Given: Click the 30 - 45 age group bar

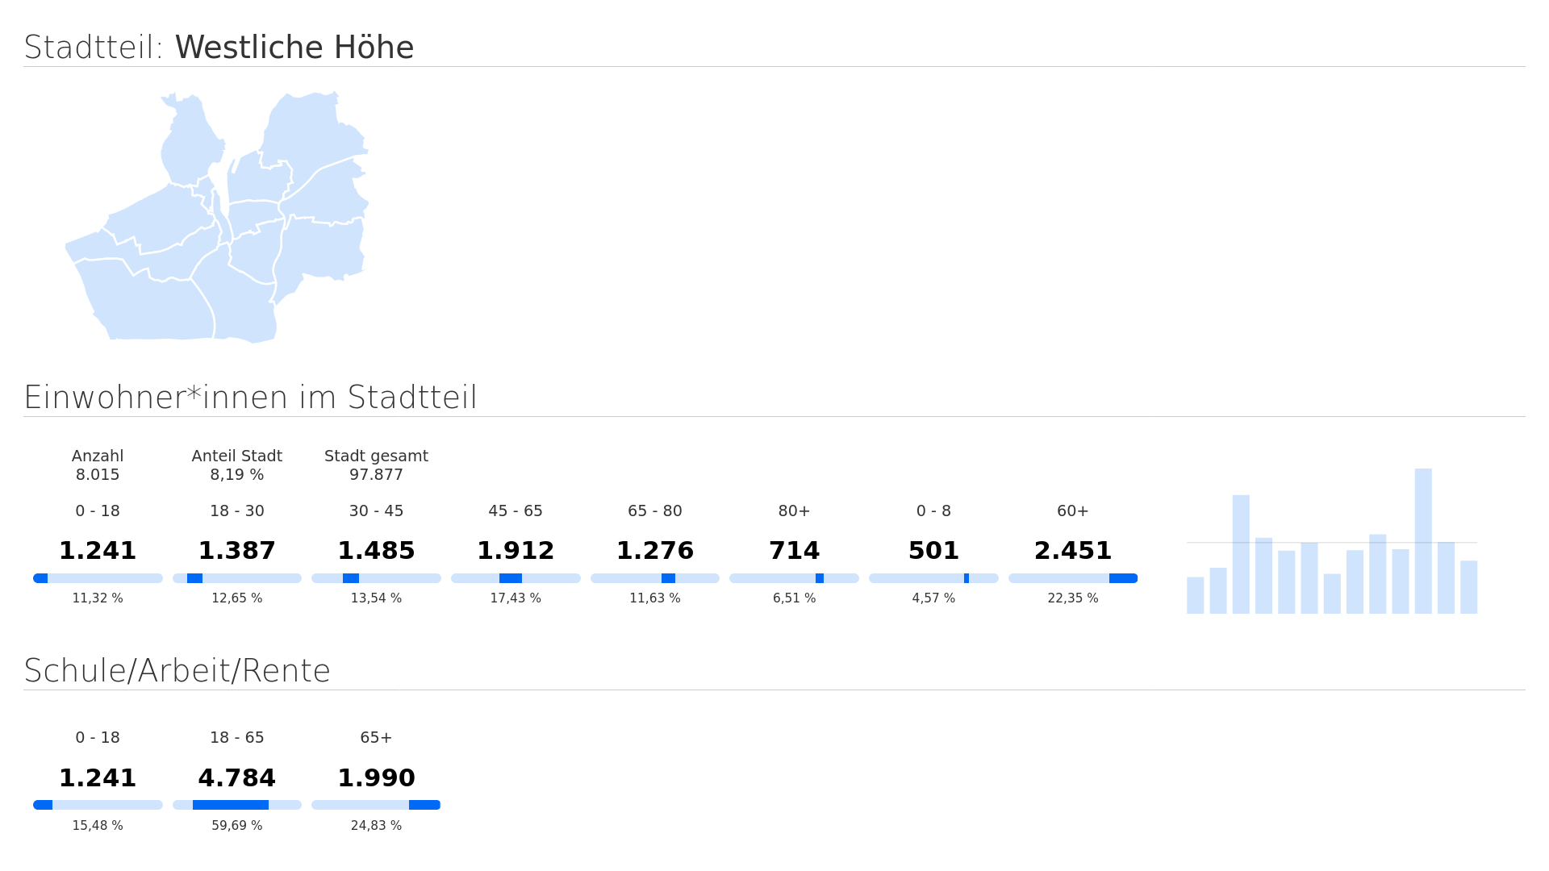Looking at the screenshot, I should tap(376, 578).
